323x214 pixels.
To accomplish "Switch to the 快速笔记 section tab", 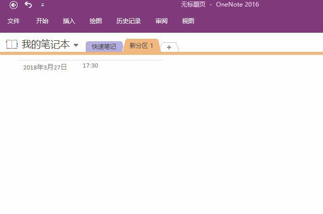I will click(x=104, y=47).
